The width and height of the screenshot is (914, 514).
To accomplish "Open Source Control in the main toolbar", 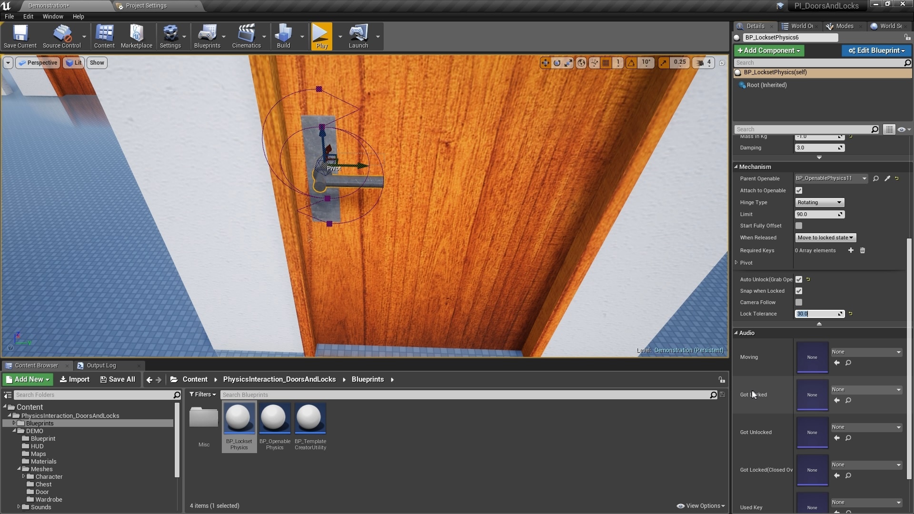I will [x=61, y=36].
